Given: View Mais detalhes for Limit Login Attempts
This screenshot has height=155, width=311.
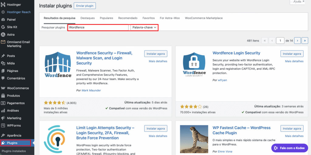Looking at the screenshot, I should point(158,136).
